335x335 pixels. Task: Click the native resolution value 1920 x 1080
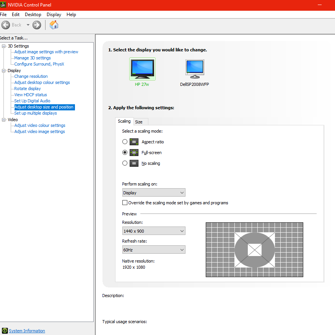(x=134, y=267)
